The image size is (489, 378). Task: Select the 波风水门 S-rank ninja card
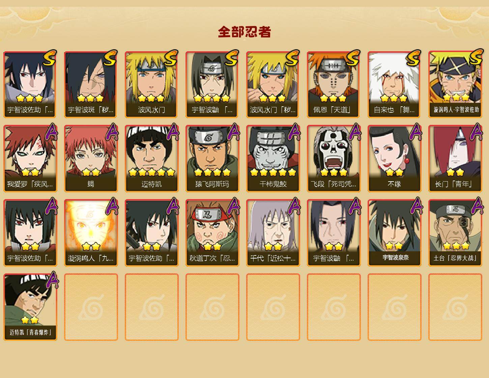click(152, 84)
